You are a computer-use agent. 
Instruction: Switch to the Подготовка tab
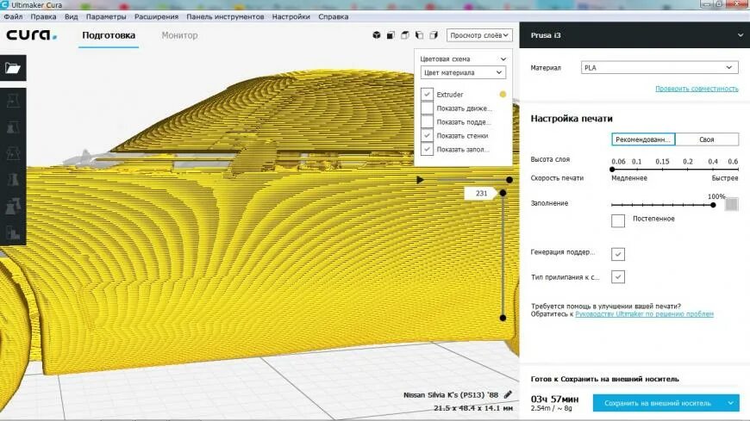tap(109, 35)
